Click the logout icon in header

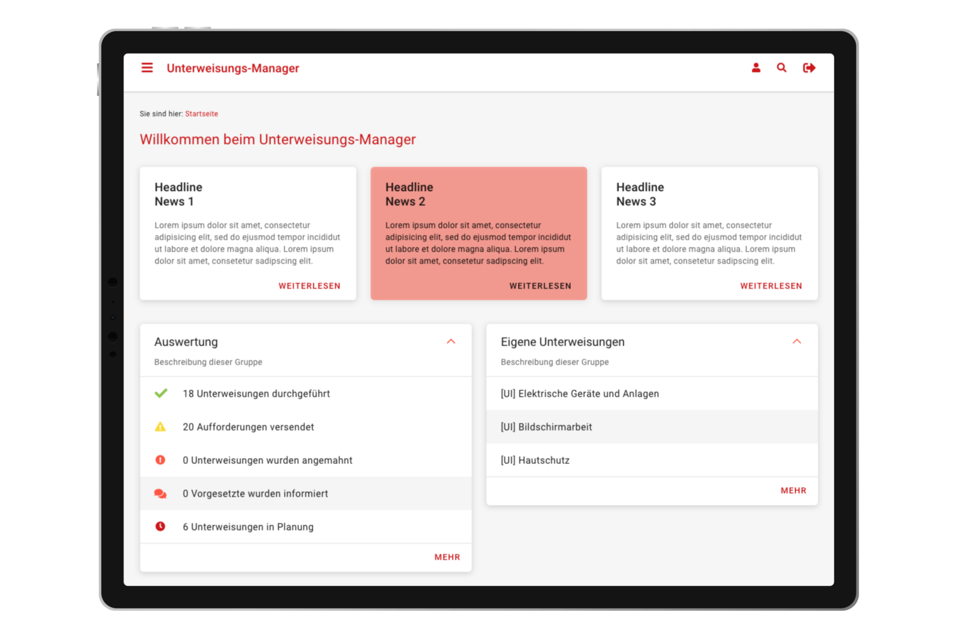point(809,68)
